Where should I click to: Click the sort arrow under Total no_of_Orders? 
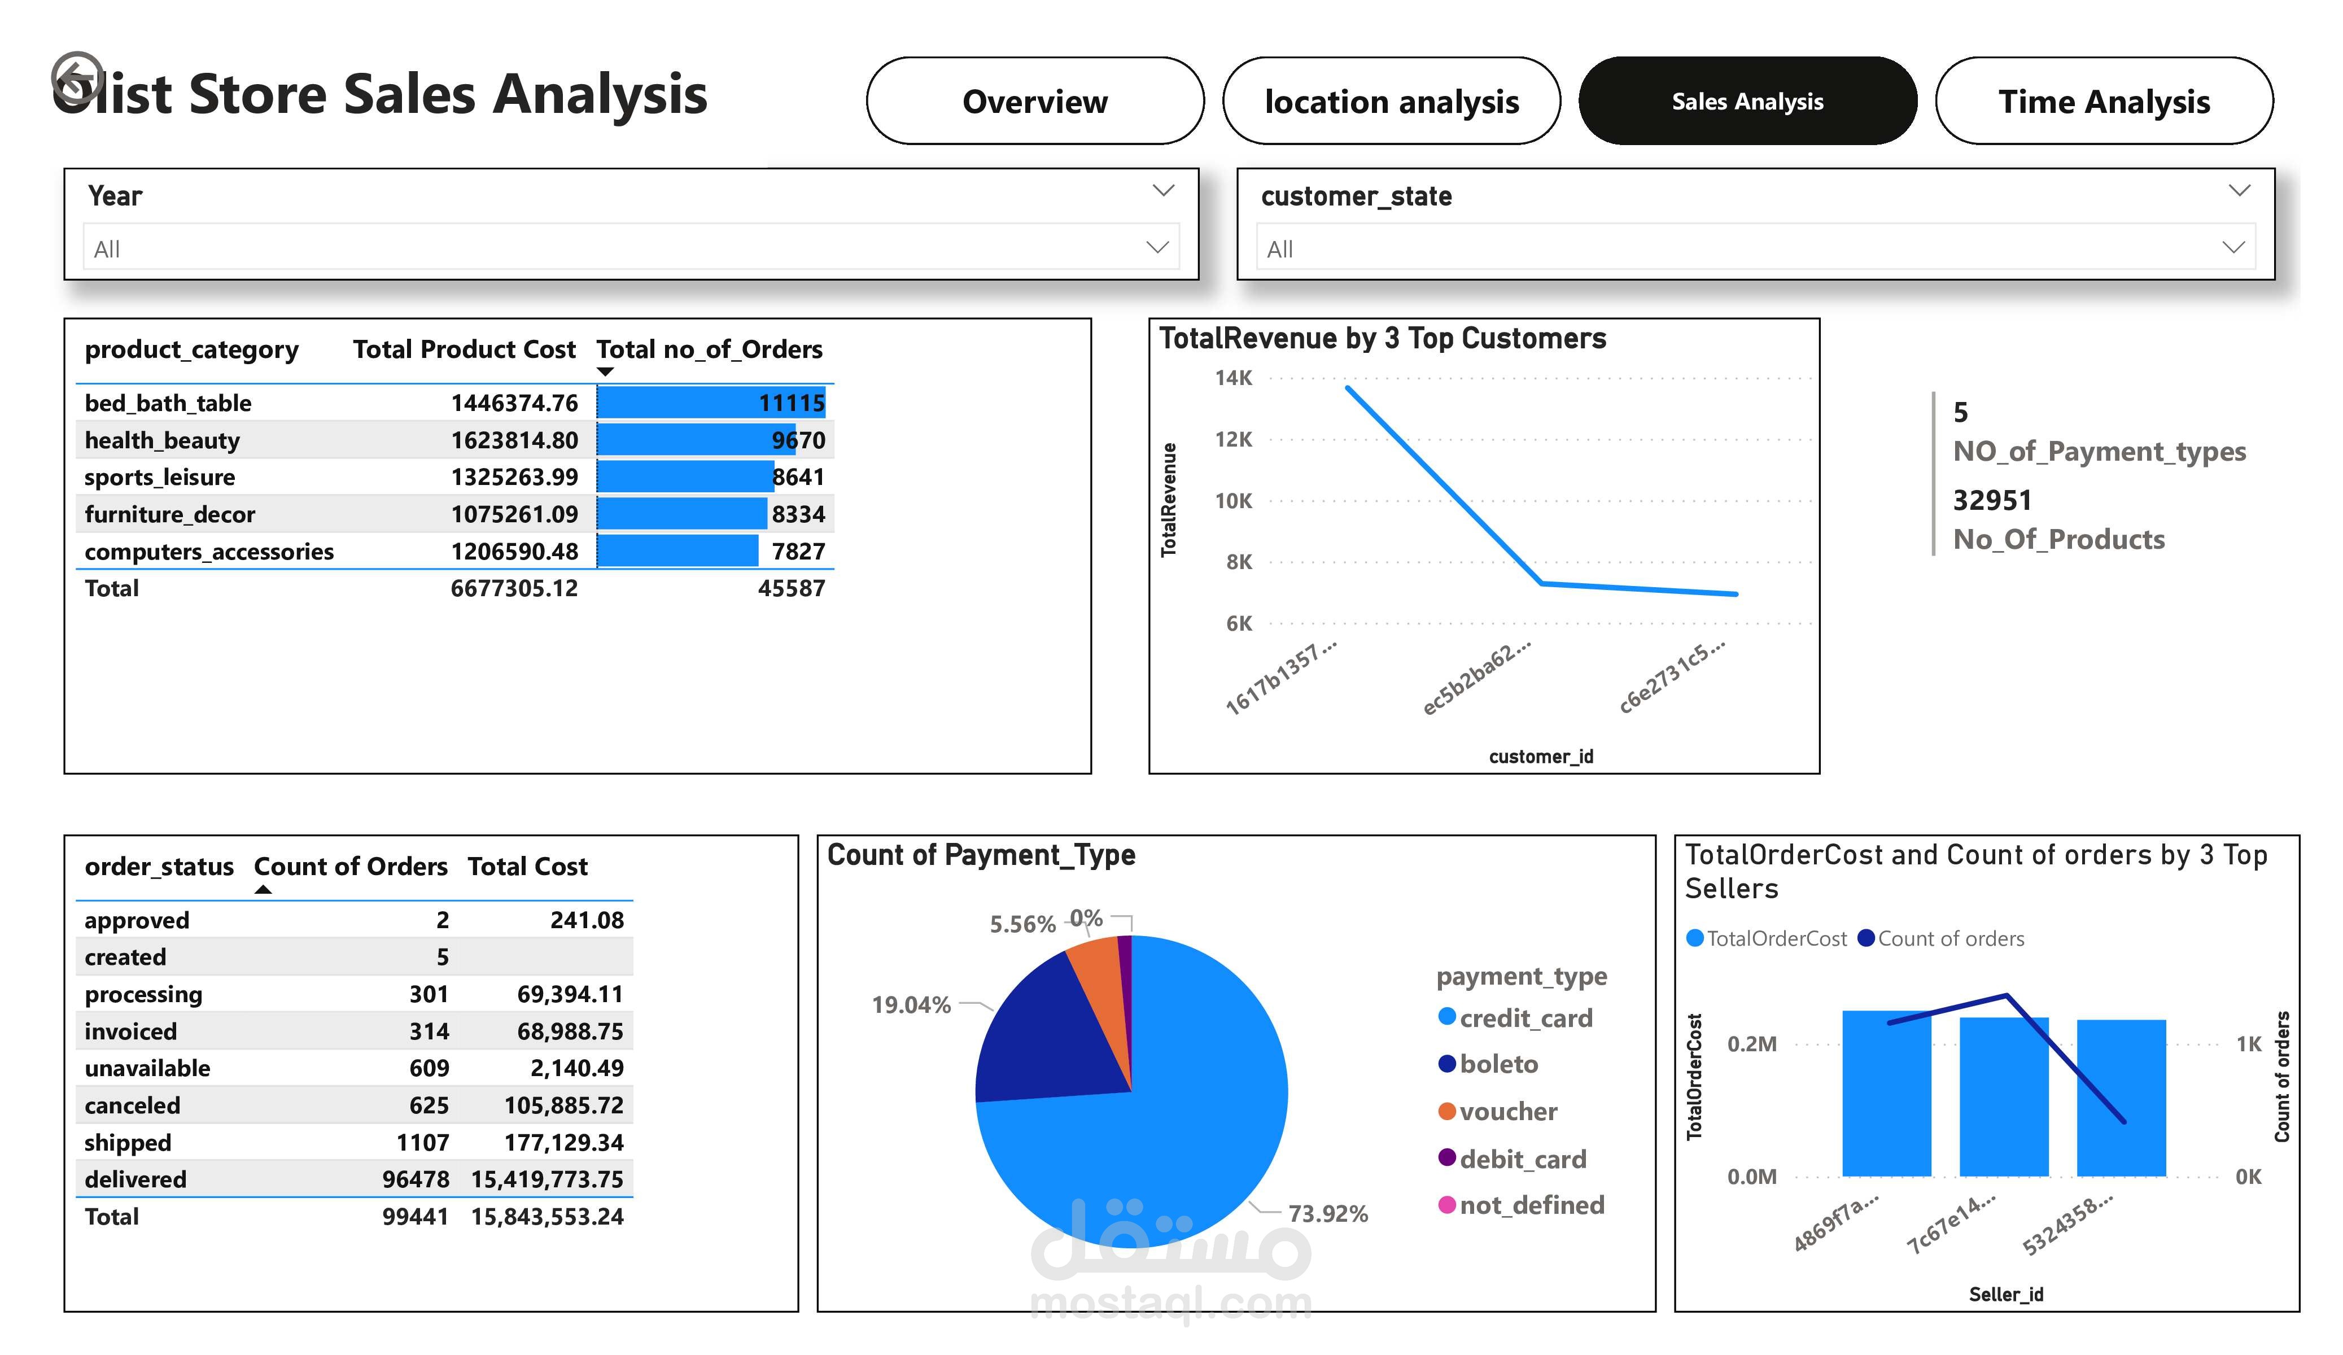605,372
